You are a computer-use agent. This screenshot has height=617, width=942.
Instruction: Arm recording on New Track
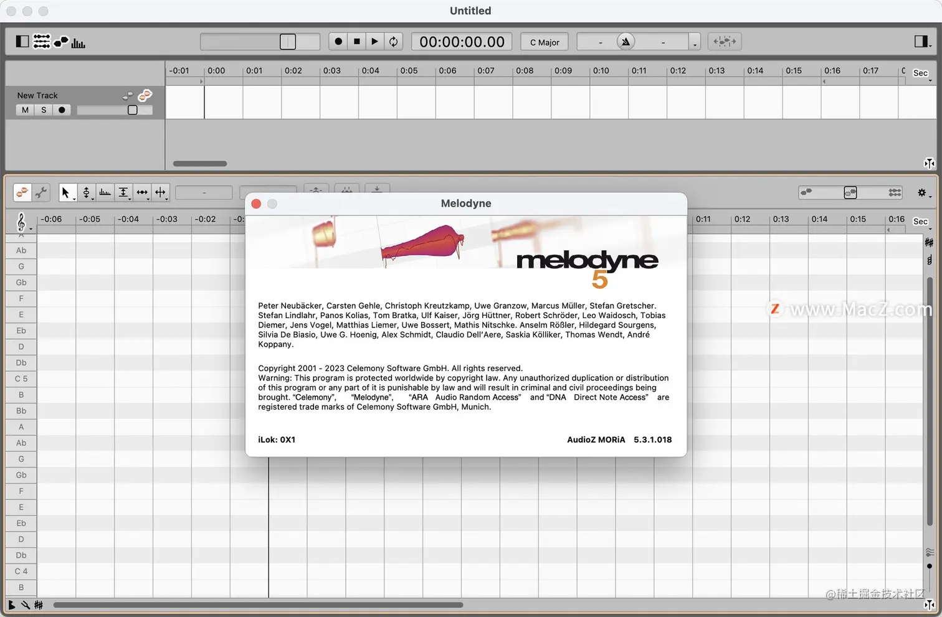point(62,110)
